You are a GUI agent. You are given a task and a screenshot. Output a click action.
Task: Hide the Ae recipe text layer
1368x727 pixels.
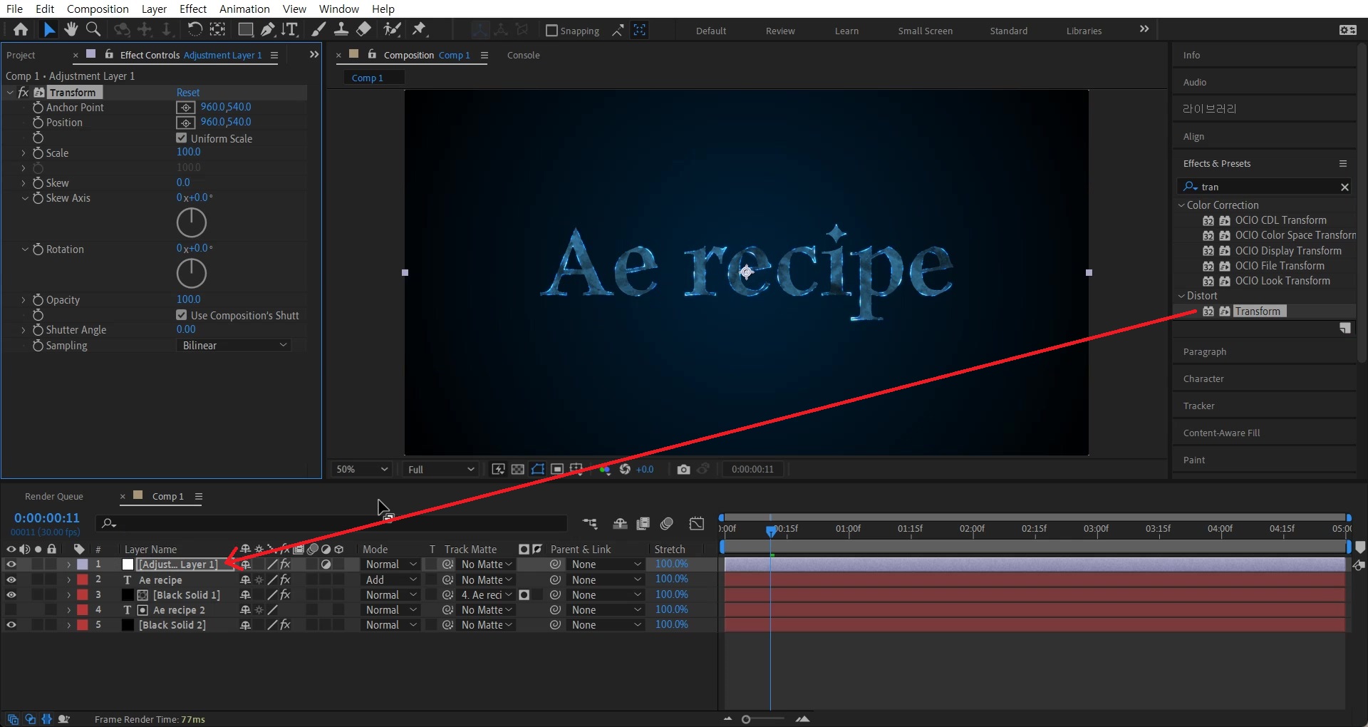click(11, 579)
